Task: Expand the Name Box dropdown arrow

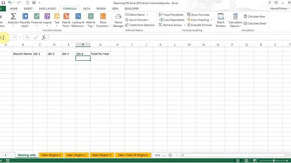Action: 14,37
